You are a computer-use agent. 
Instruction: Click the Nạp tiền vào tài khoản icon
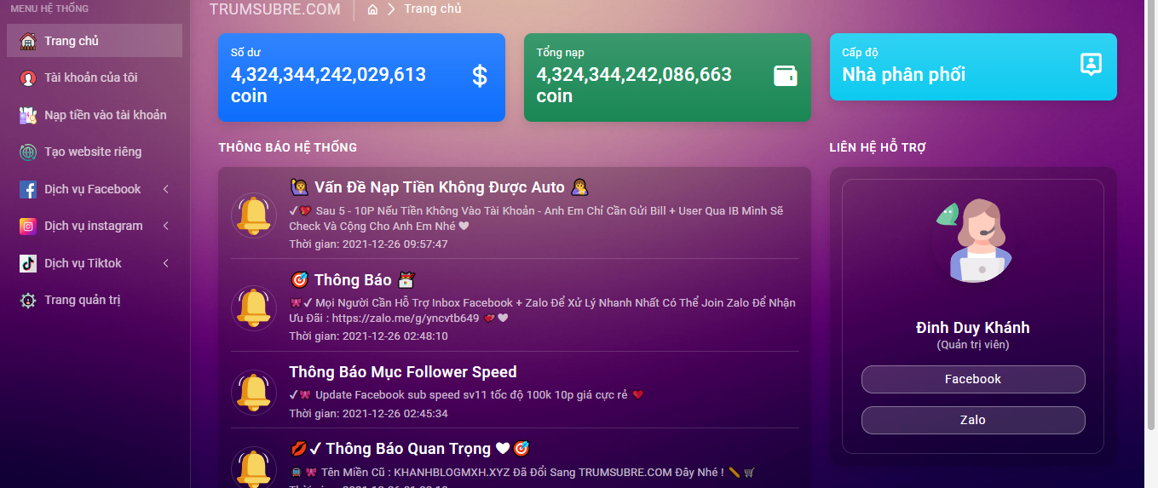28,115
